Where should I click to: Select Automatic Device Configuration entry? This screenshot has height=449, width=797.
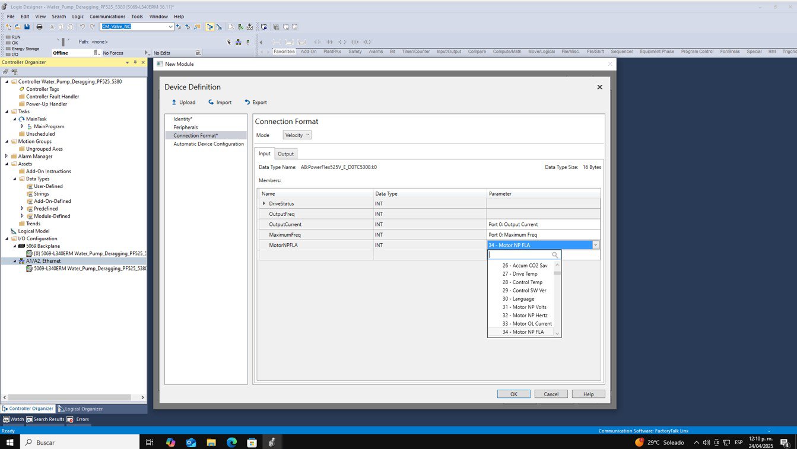(x=208, y=144)
